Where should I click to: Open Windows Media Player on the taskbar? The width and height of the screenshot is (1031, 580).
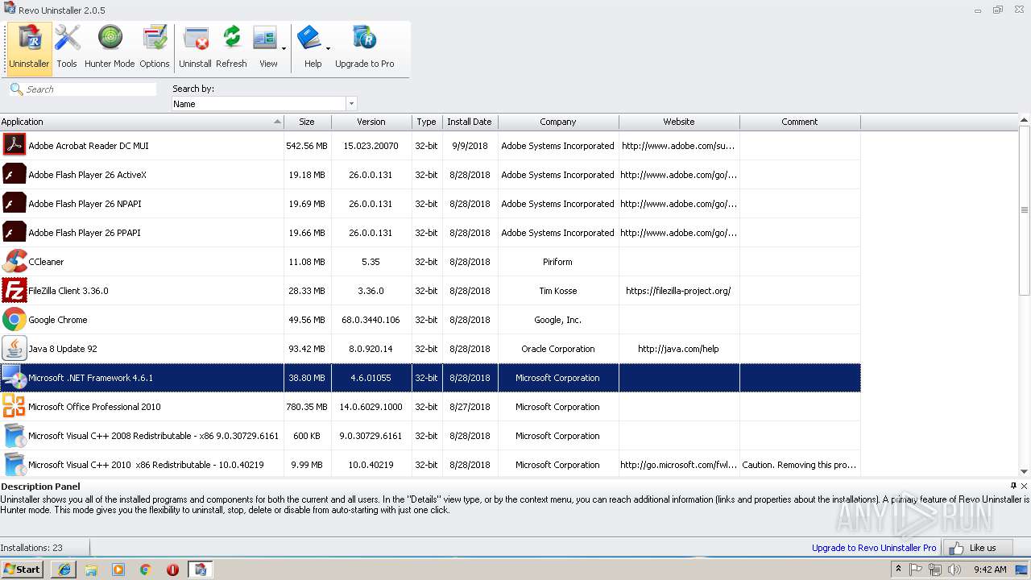(118, 570)
